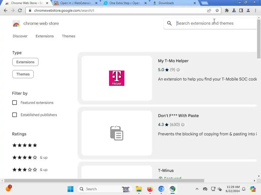Switch to Open In WebExtension tab
The image size is (261, 195).
(76, 3)
